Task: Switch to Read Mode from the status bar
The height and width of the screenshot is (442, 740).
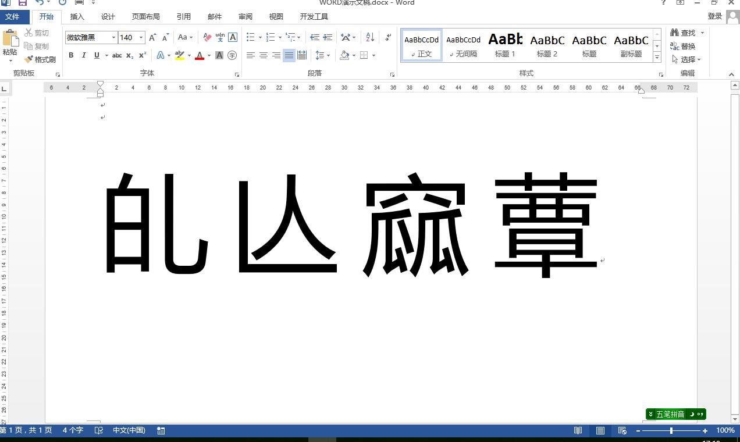Action: tap(578, 430)
